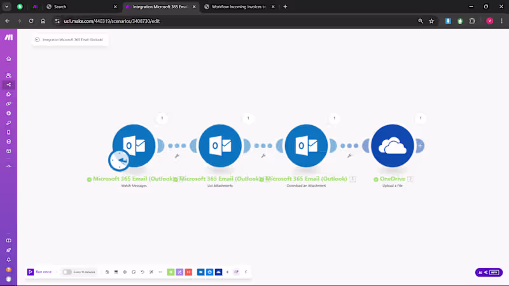This screenshot has width=509, height=286.
Task: Open the browser extensions puzzle icon
Action: tap(472, 21)
